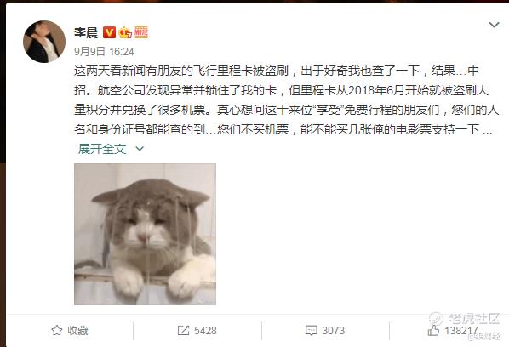Click the 9月9日 16:24 timestamp link
This screenshot has height=347, width=509.
[104, 51]
